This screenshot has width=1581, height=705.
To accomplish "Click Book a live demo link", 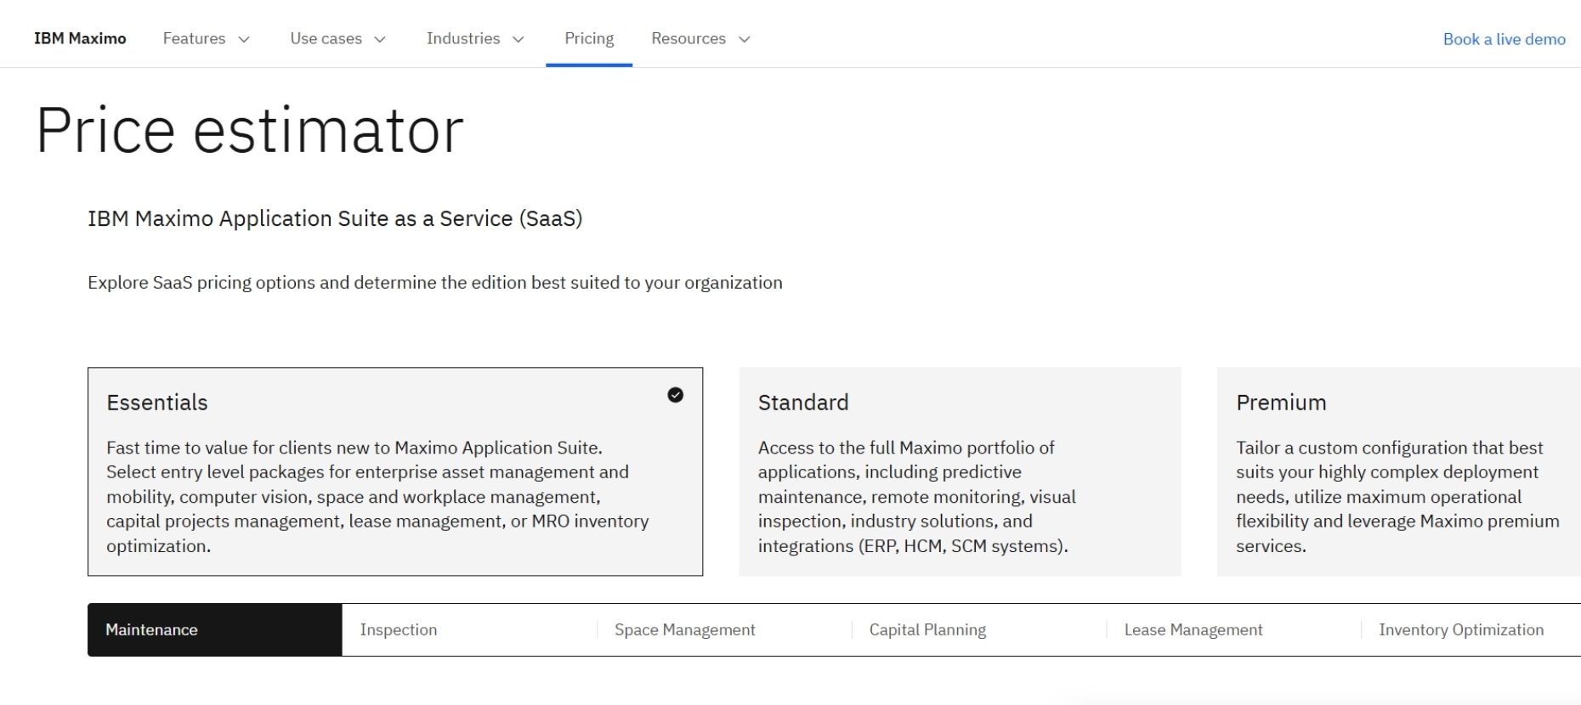I will click(1504, 39).
